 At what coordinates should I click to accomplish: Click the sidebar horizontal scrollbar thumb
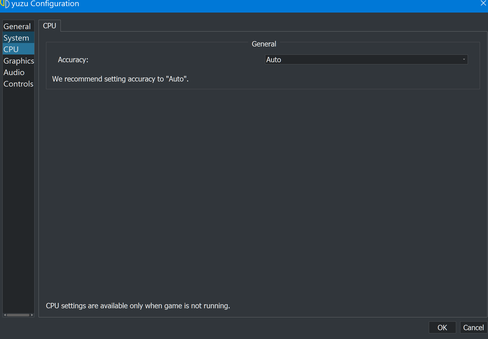(x=18, y=315)
